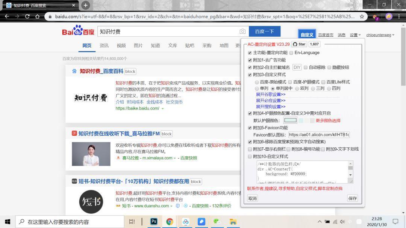Open Chrome from the taskbar
406x228 pixels.
coord(170,222)
